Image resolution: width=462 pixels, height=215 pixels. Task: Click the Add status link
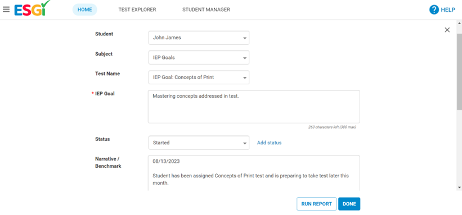[270, 143]
